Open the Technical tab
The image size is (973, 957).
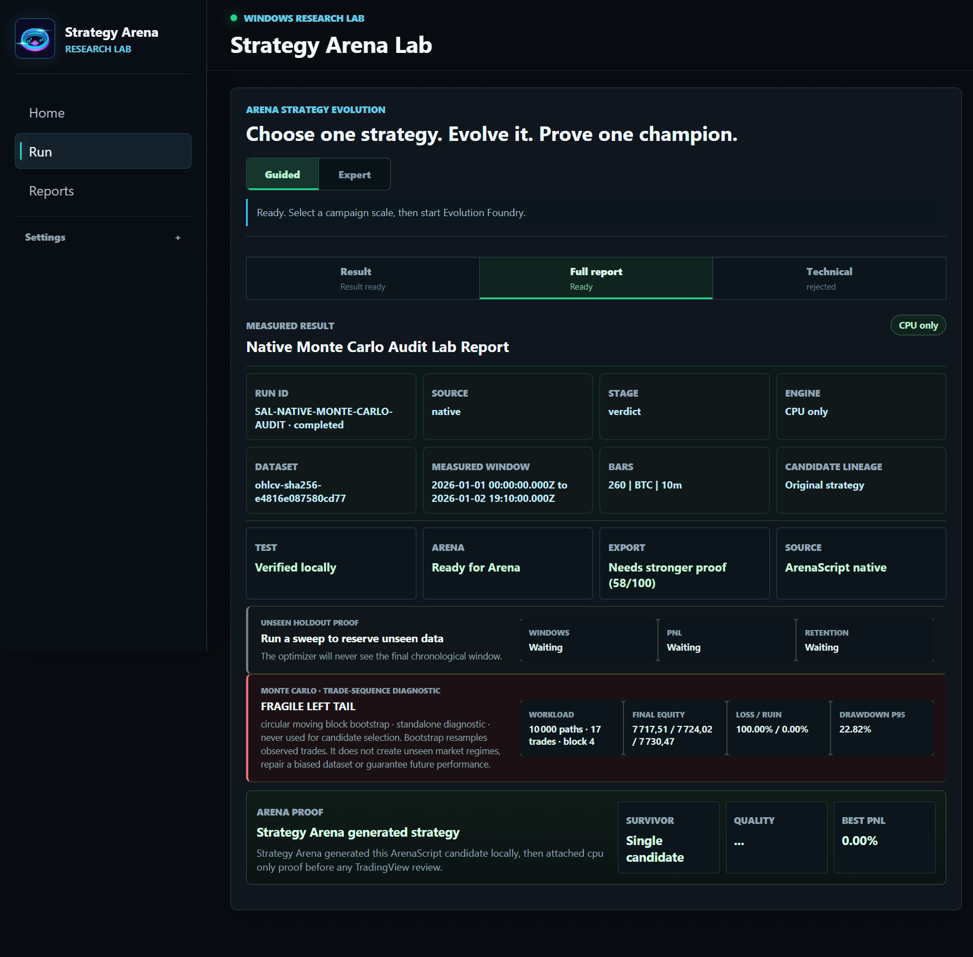click(x=829, y=278)
